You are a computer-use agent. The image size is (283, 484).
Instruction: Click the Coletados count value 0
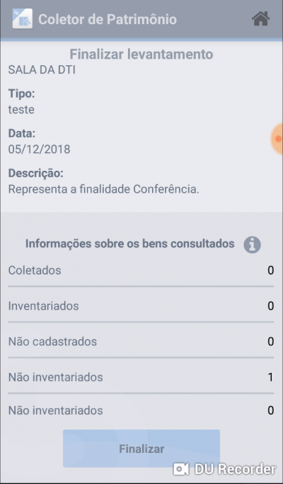(x=271, y=271)
